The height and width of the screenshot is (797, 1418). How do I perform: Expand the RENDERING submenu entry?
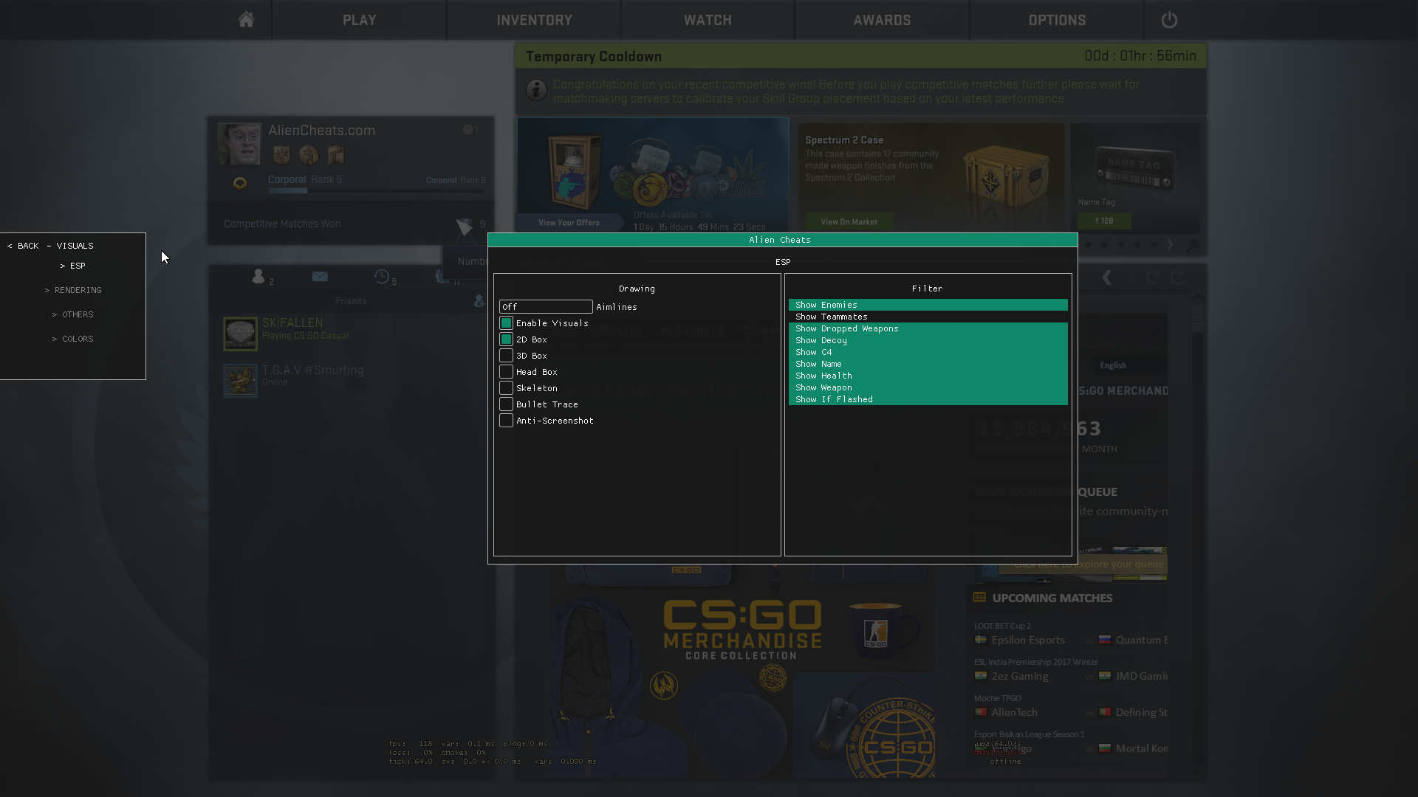click(73, 290)
